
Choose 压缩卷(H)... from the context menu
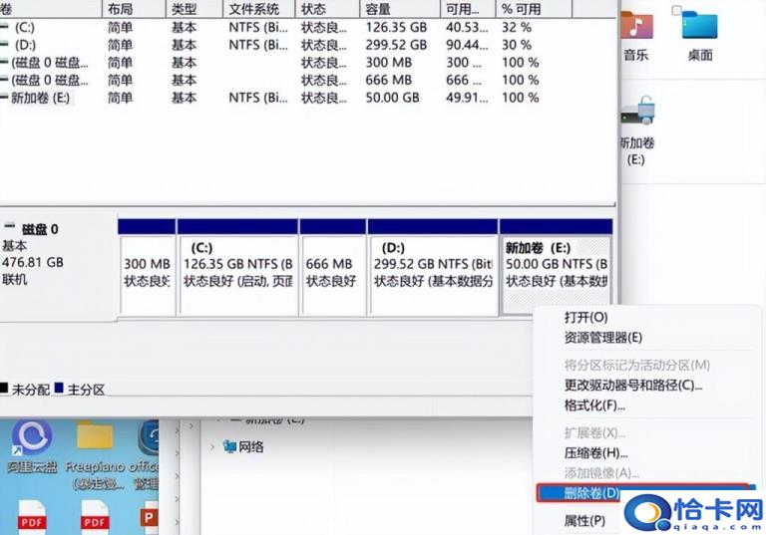(595, 452)
